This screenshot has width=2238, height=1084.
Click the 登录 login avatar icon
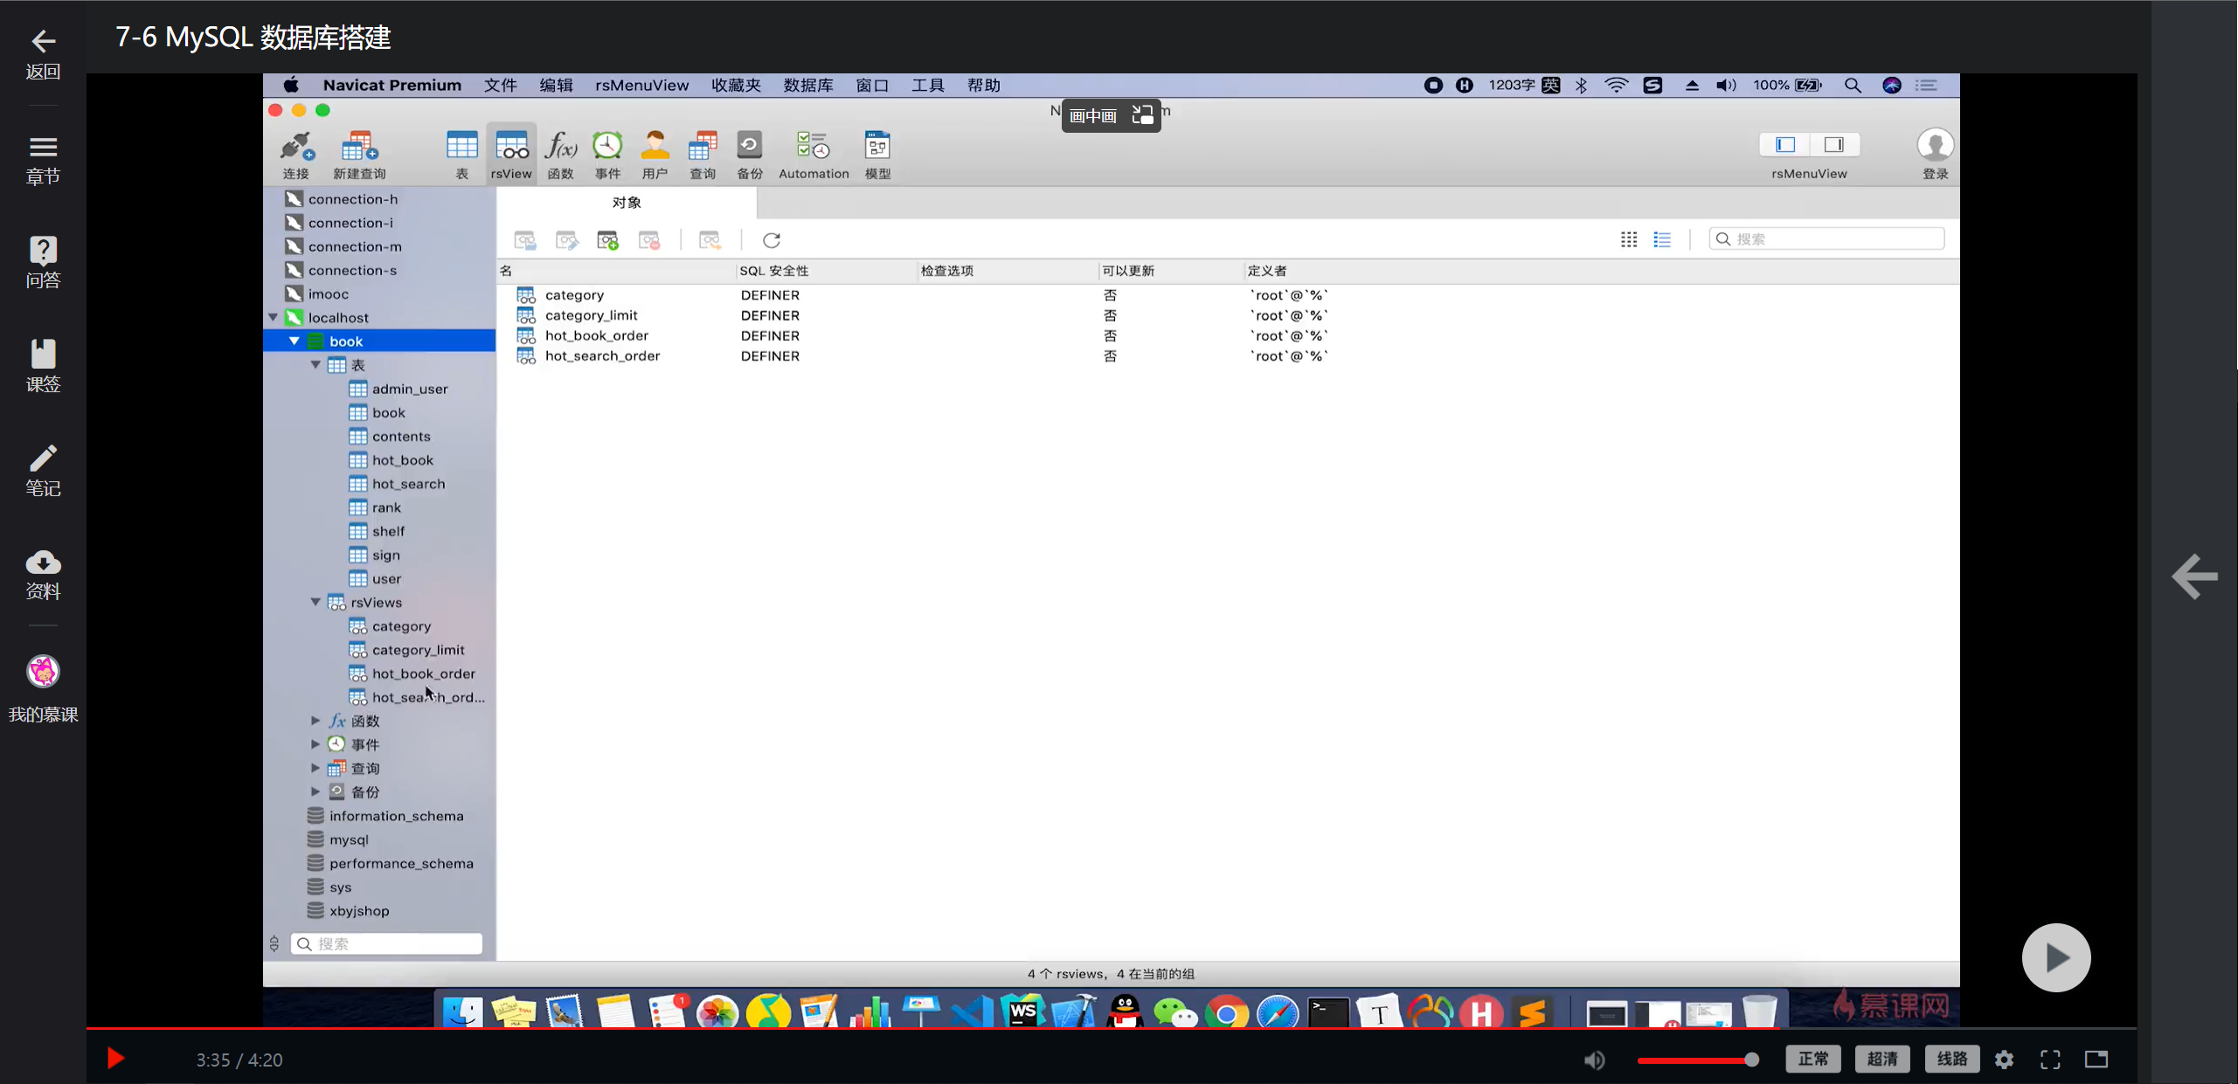click(1935, 145)
